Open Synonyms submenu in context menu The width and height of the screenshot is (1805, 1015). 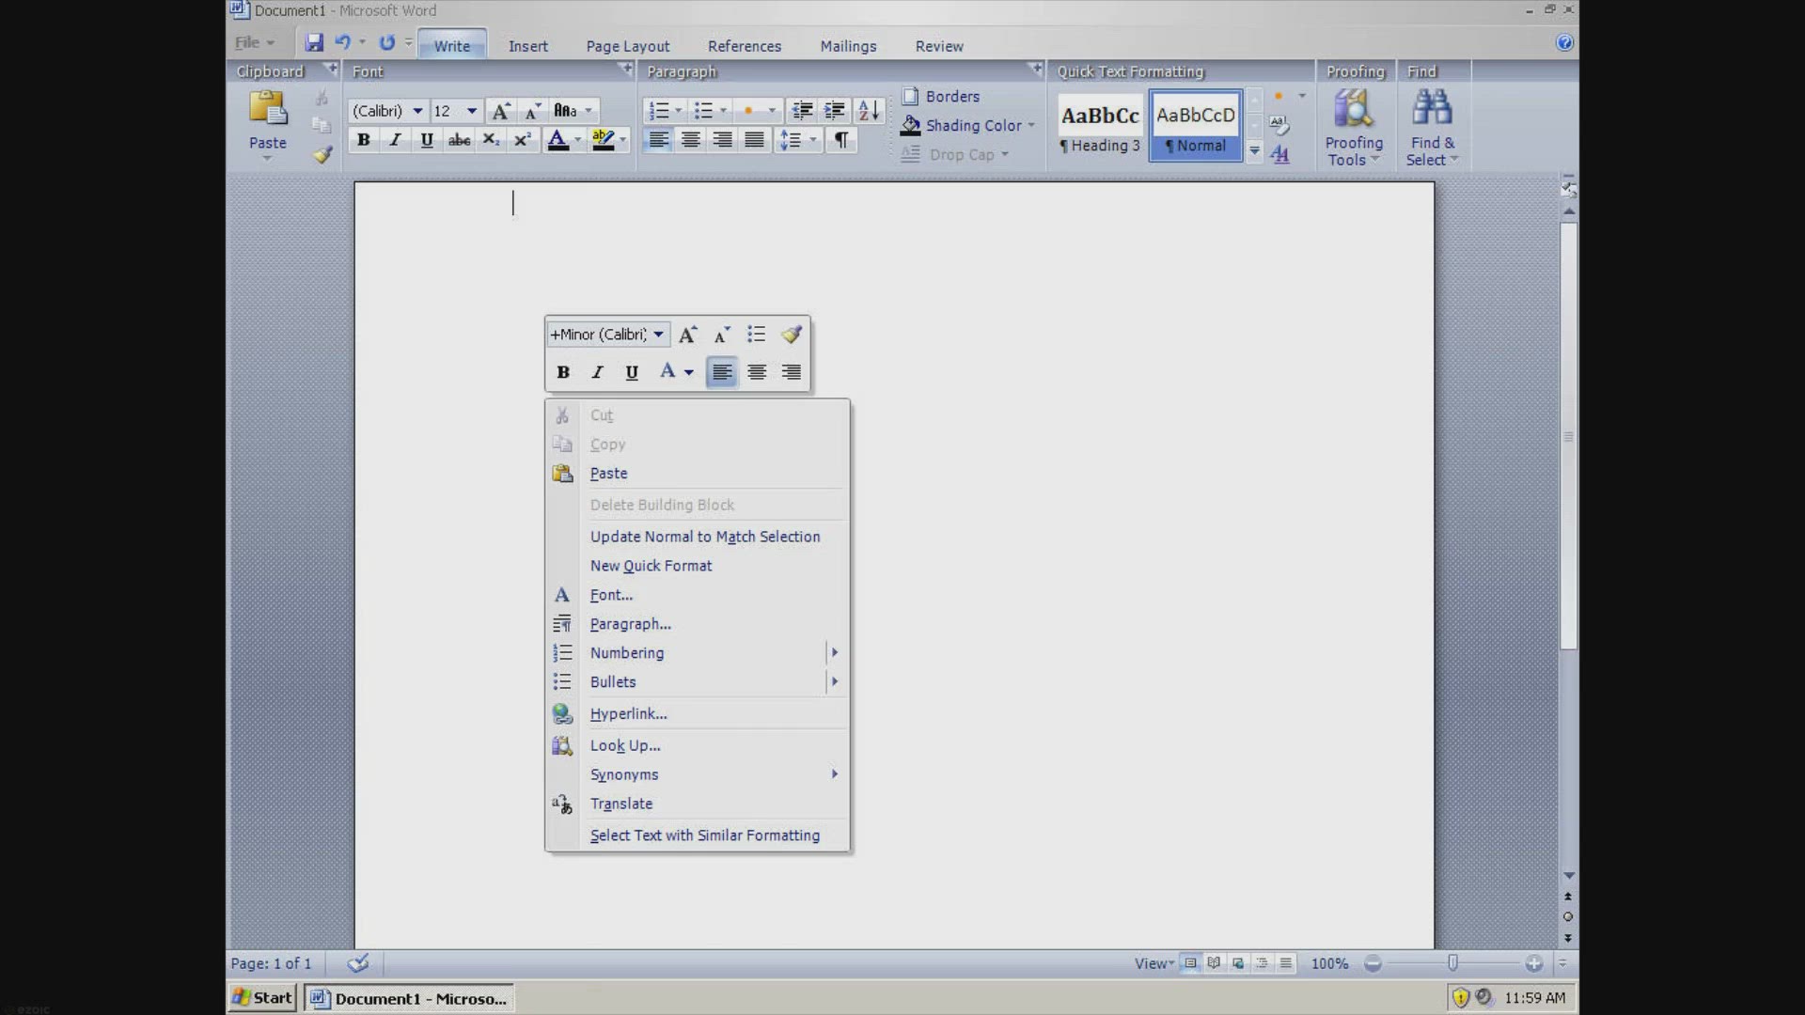[698, 774]
